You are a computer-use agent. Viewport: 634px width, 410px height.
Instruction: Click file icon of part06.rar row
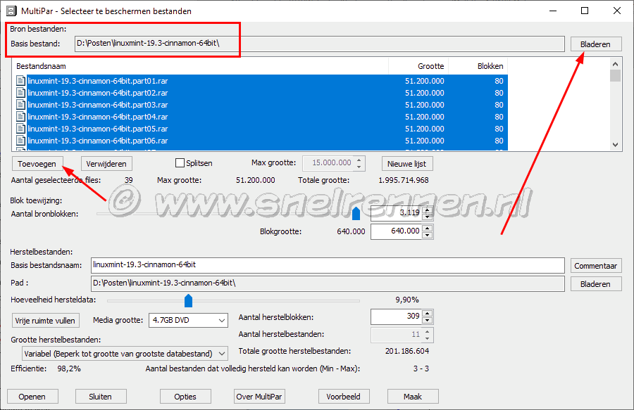20,141
